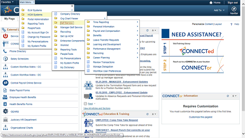Click the Company Directory page icon
Image resolution: width=245 pixels, height=138 pixels.
point(56,14)
